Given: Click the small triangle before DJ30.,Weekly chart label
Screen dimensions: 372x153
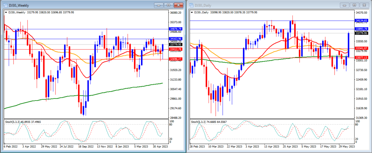Looking at the screenshot, I should (x=6, y=12).
